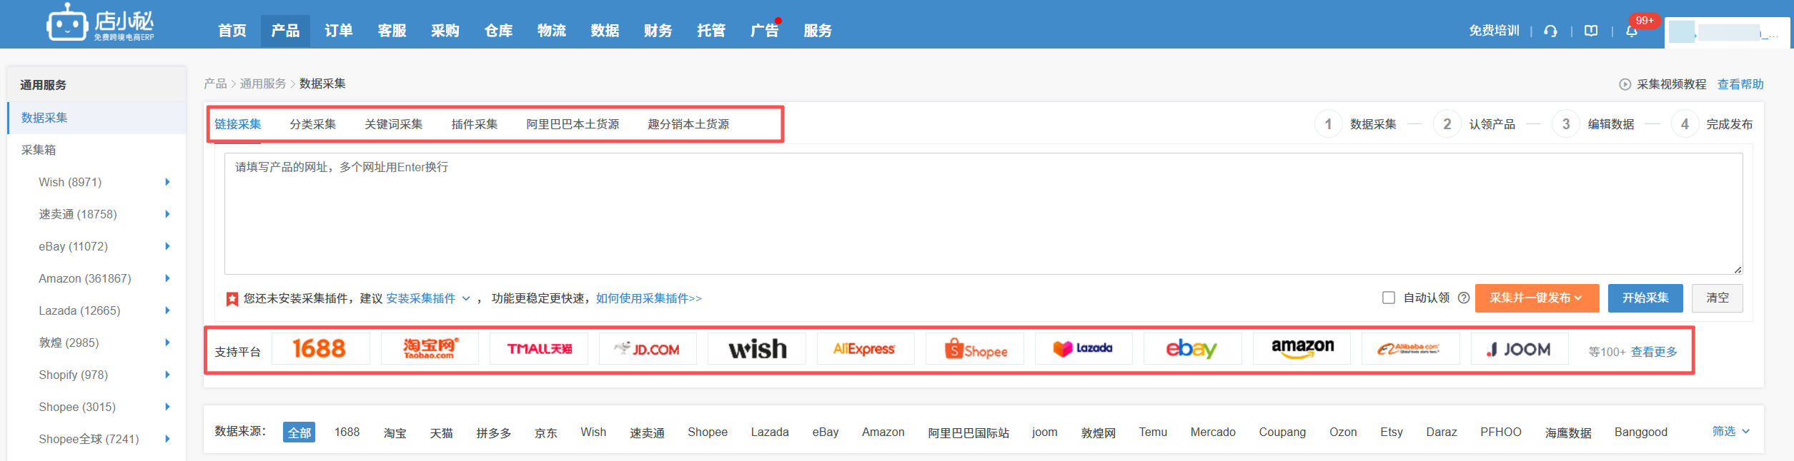This screenshot has width=1794, height=461.
Task: Click 通用服务 in the breadcrumb
Action: pyautogui.click(x=262, y=84)
